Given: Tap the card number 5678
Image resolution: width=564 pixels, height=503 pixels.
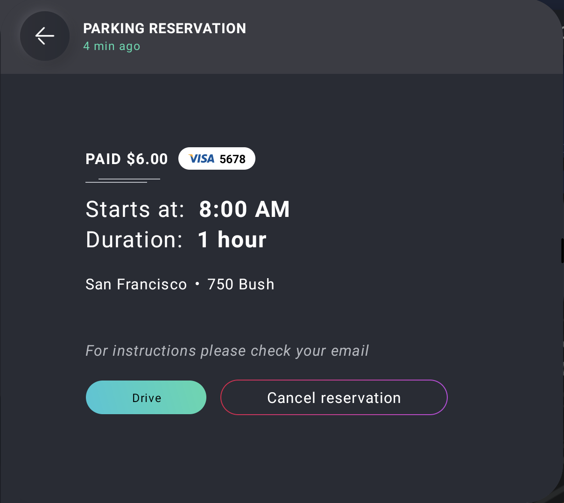Looking at the screenshot, I should pos(233,159).
